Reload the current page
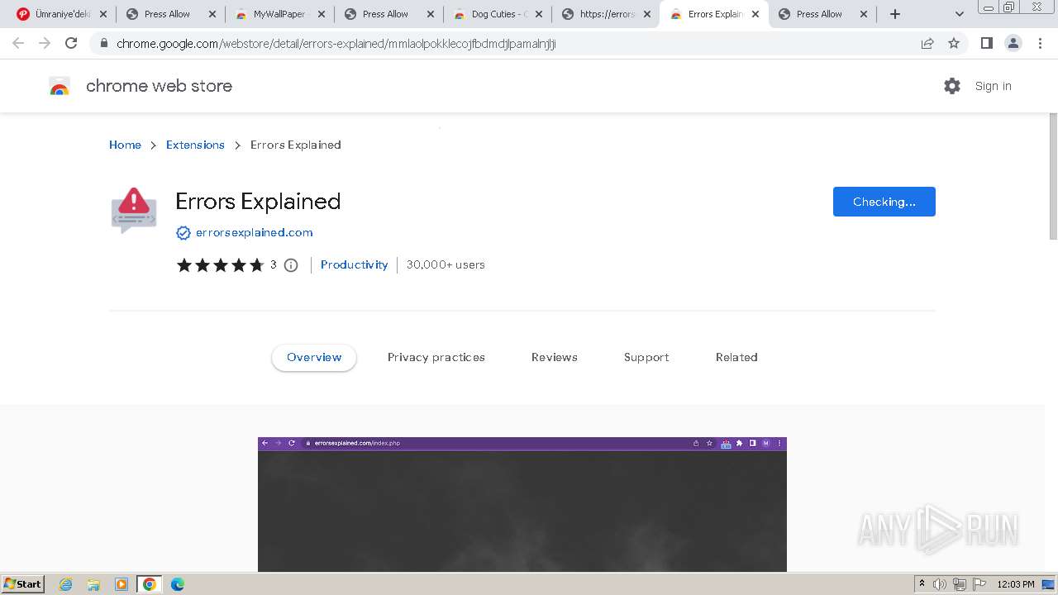 coord(71,43)
